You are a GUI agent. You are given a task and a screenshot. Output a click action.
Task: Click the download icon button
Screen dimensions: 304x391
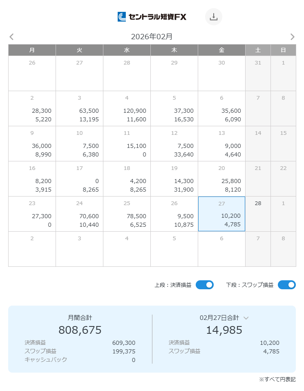[213, 17]
